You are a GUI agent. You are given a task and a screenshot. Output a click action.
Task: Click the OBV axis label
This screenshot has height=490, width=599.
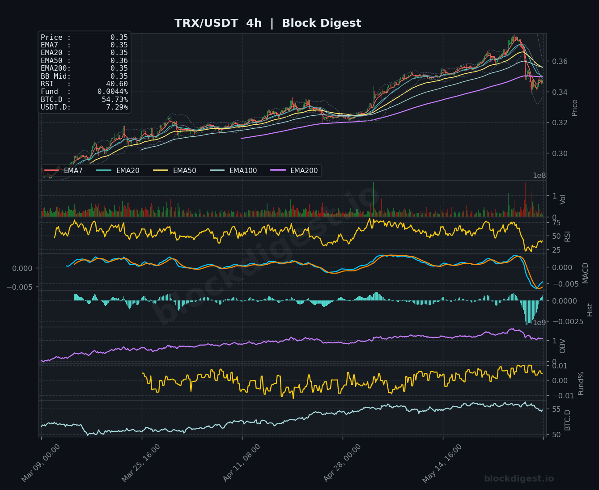563,346
